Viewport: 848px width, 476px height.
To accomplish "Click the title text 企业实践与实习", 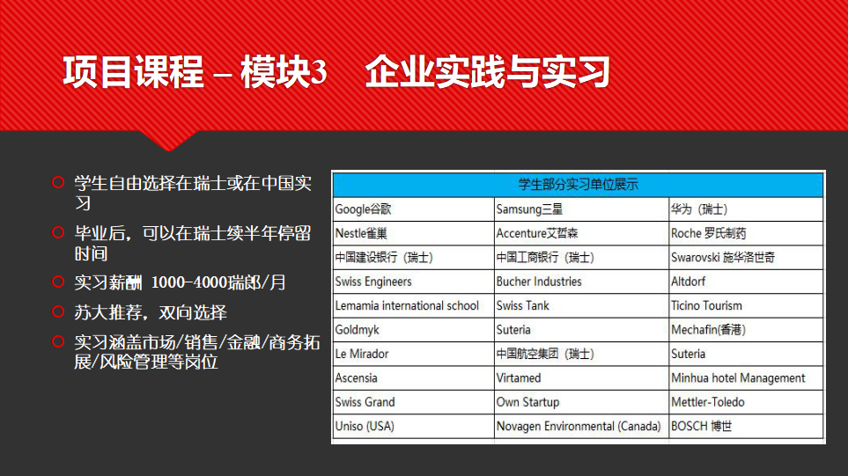I will [x=488, y=72].
